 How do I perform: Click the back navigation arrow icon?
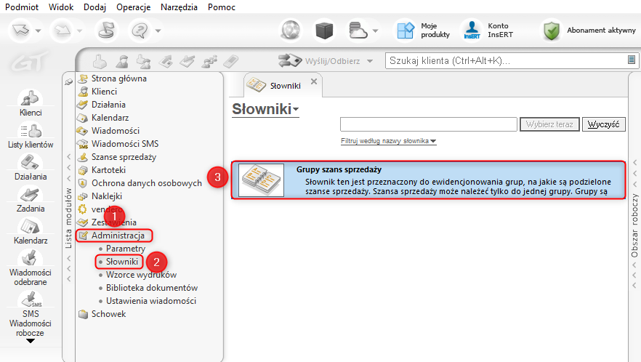[21, 31]
